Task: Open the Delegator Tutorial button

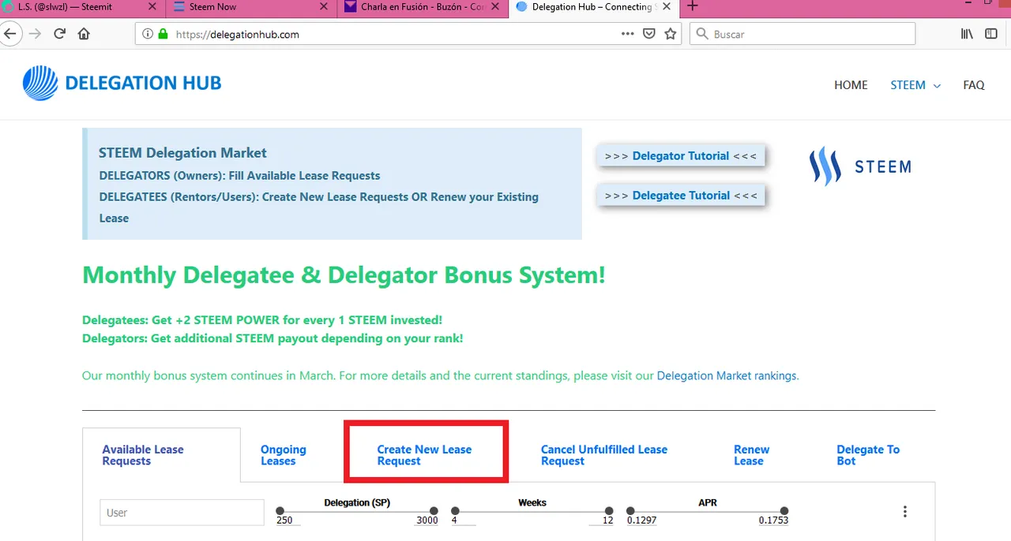Action: 681,156
